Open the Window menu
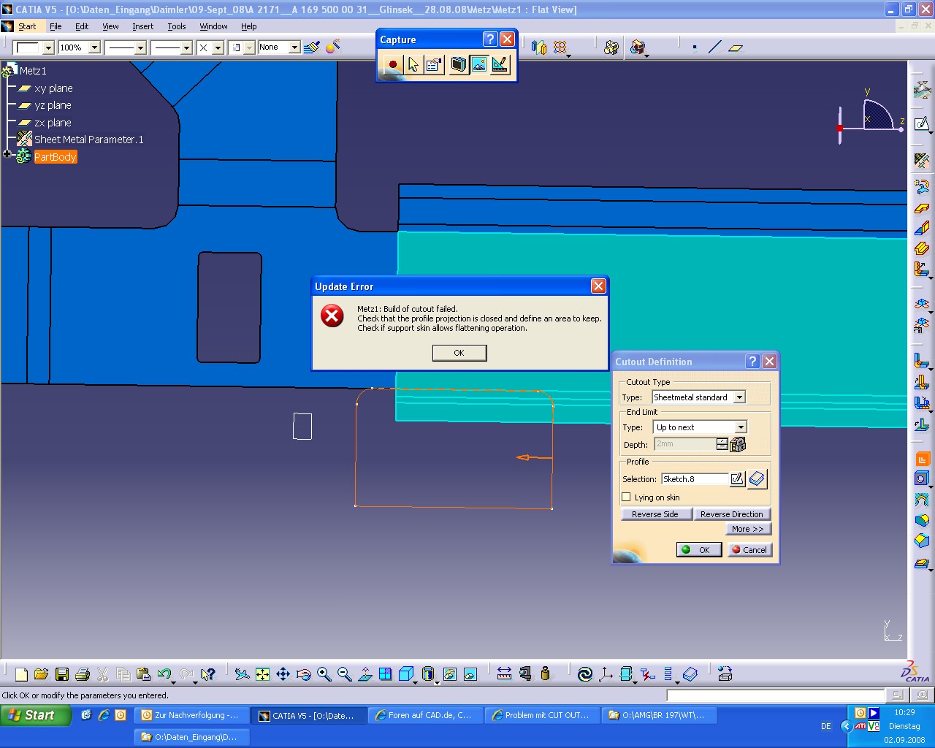This screenshot has width=935, height=748. point(213,26)
